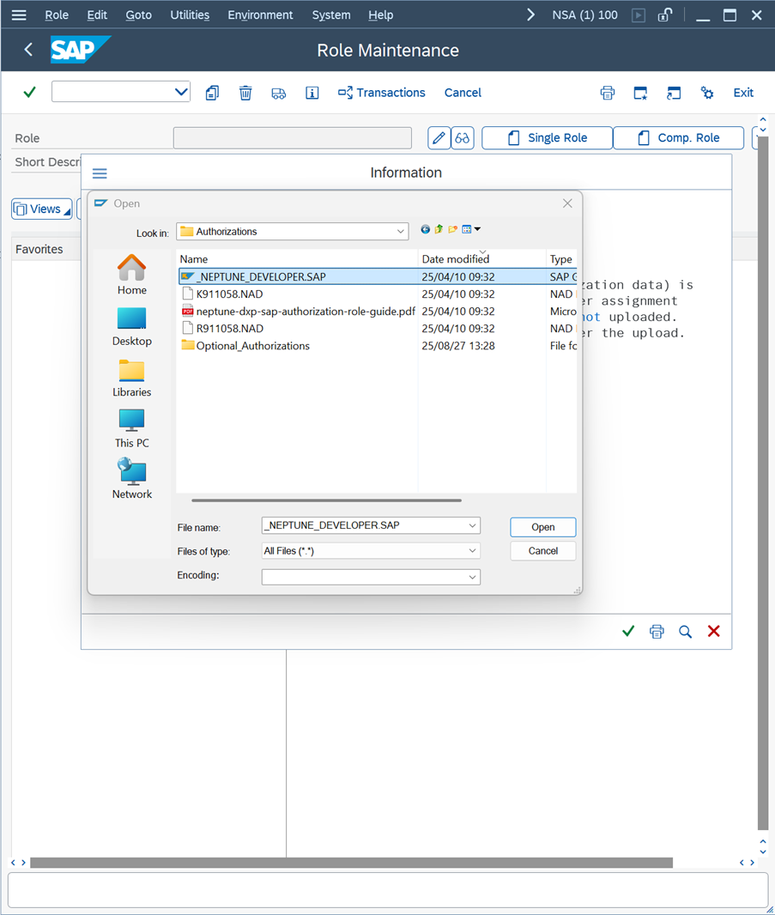Click the Information dialog hamburger menu icon
The image size is (775, 915).
100,173
